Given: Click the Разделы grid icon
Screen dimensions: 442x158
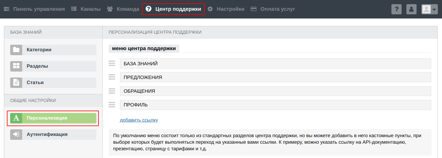Looking at the screenshot, I should click(16, 66).
